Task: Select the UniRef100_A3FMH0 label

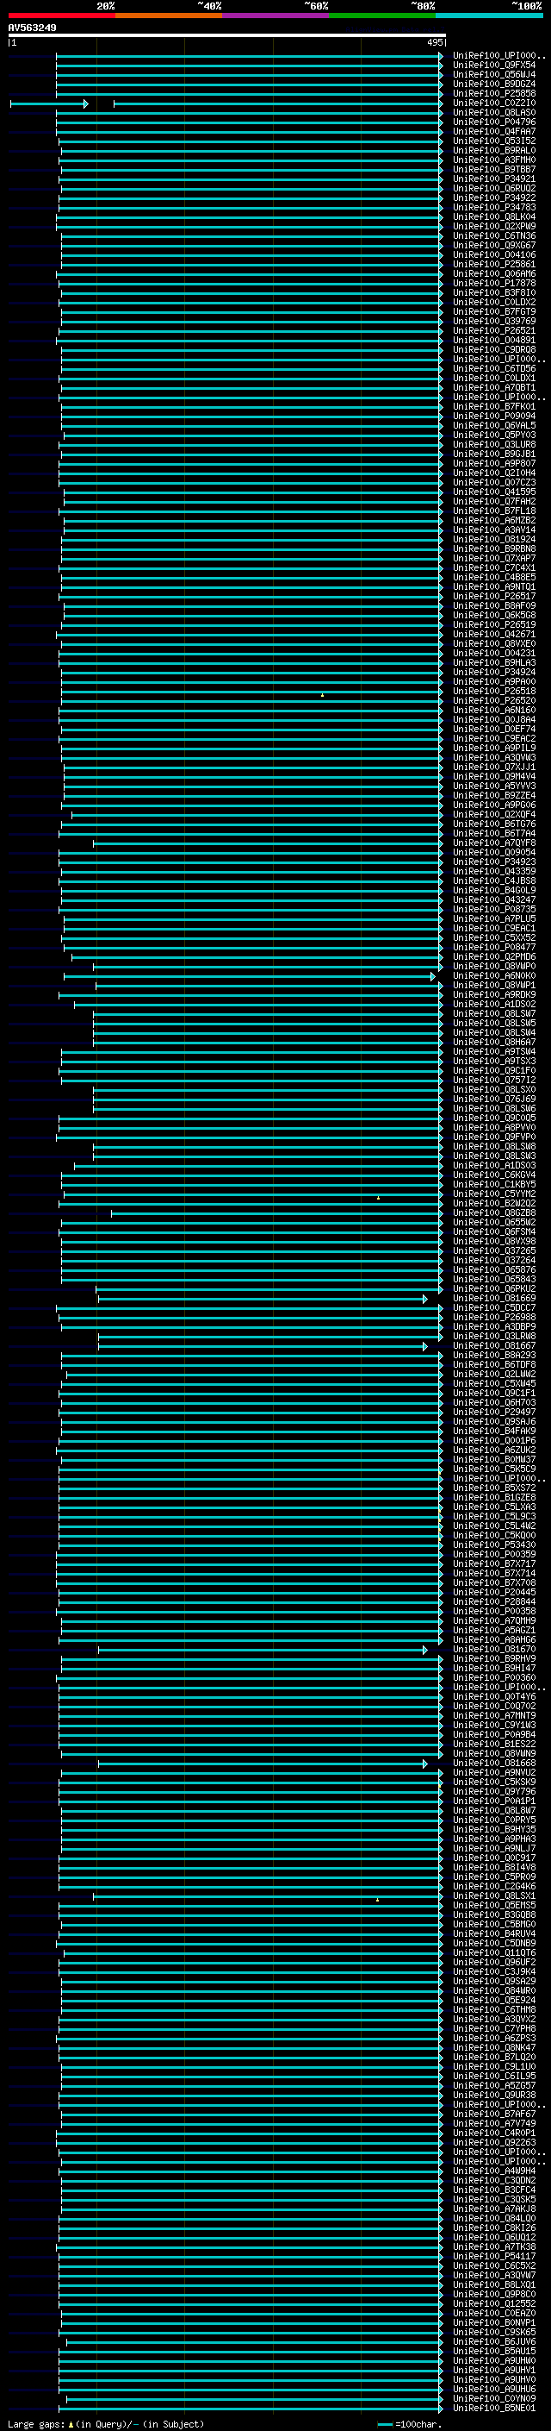Action: tap(493, 160)
